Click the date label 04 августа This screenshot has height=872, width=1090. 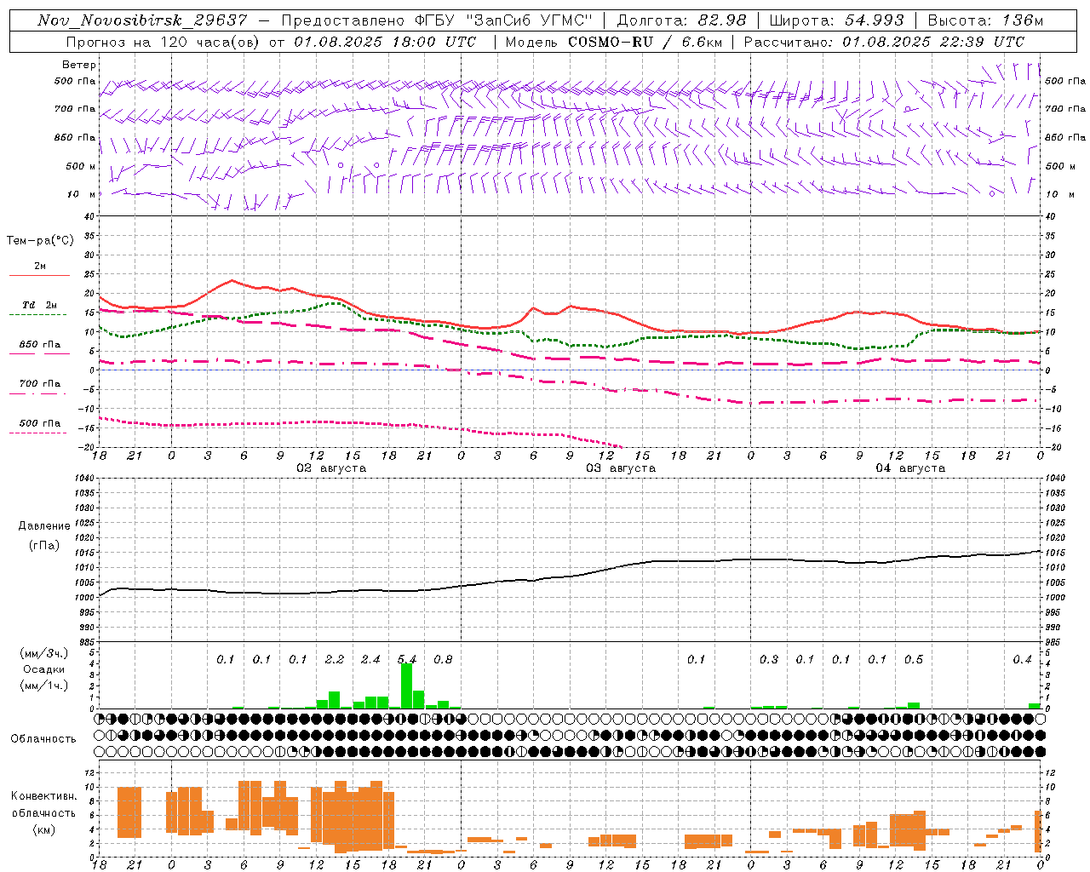910,468
